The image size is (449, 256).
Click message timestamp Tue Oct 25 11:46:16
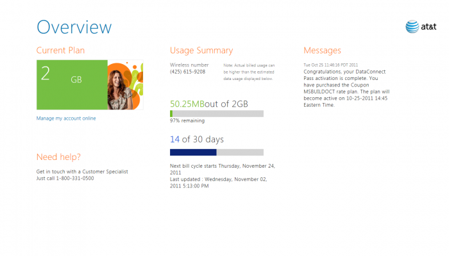[x=331, y=65]
